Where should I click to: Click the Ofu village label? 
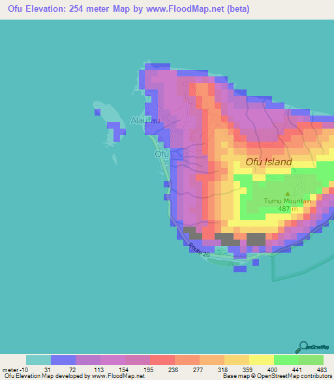[162, 153]
